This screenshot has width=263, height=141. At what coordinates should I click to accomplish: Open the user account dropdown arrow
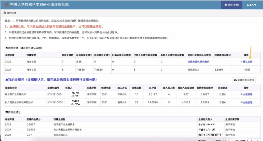pos(259,5)
